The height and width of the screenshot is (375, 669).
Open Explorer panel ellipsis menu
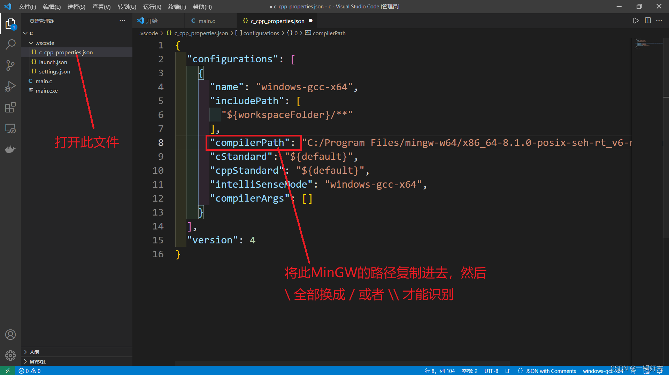pyautogui.click(x=122, y=21)
